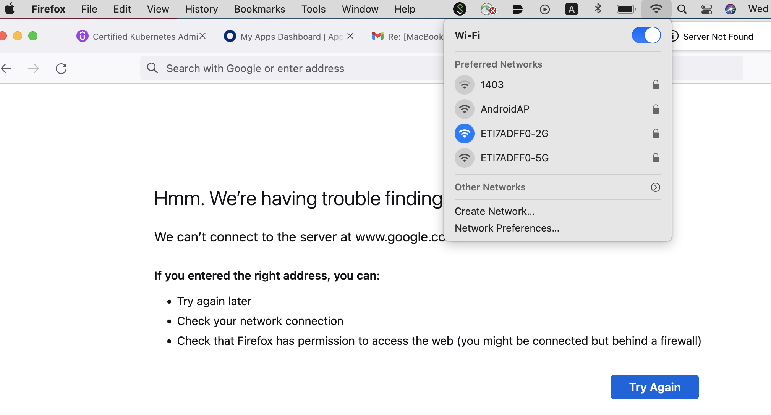
Task: Connect to the AndroidAP network
Action: click(505, 109)
